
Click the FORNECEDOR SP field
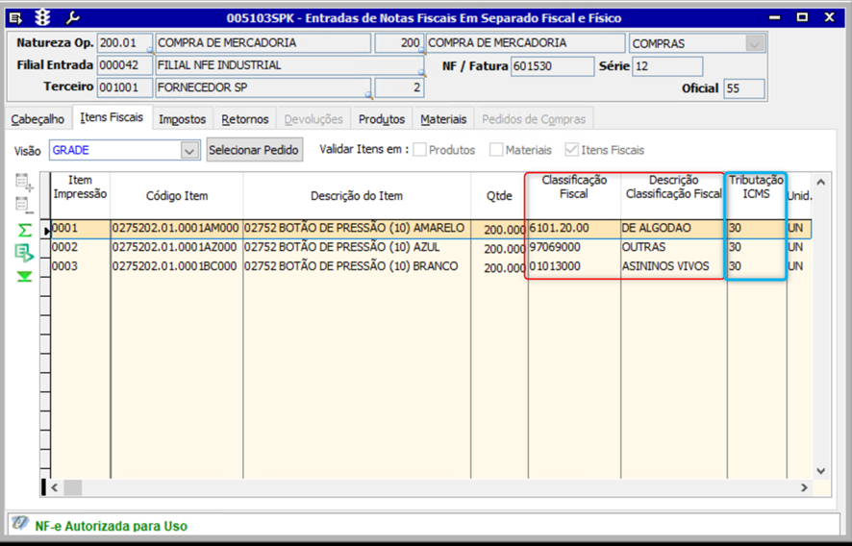click(263, 87)
